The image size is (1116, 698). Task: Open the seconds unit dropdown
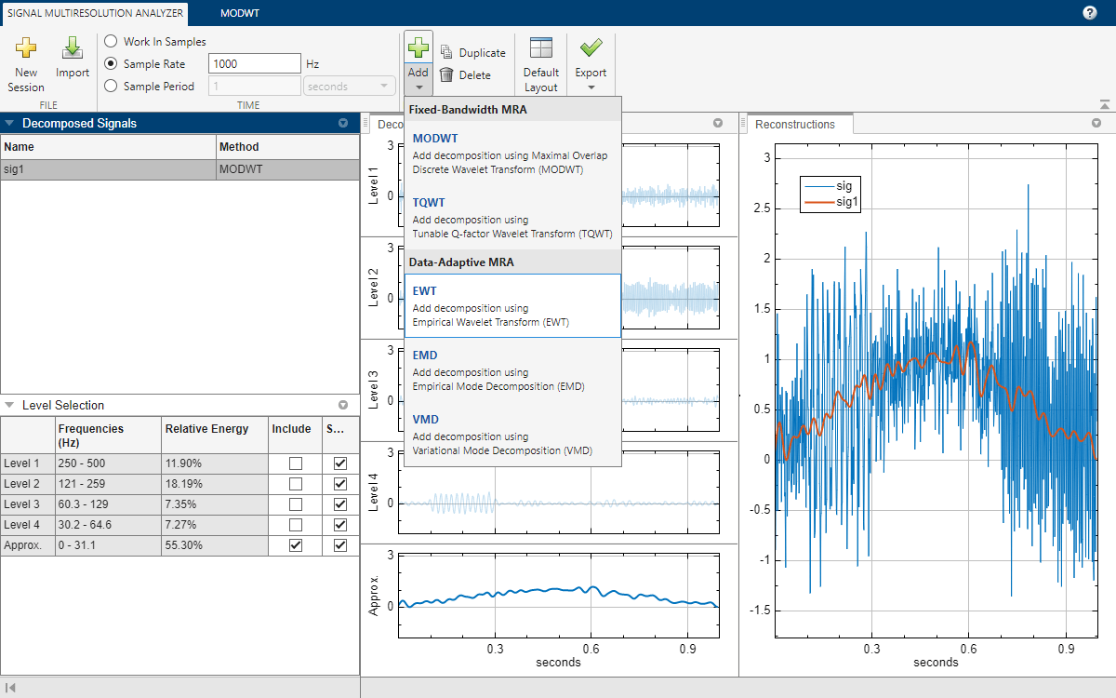349,87
